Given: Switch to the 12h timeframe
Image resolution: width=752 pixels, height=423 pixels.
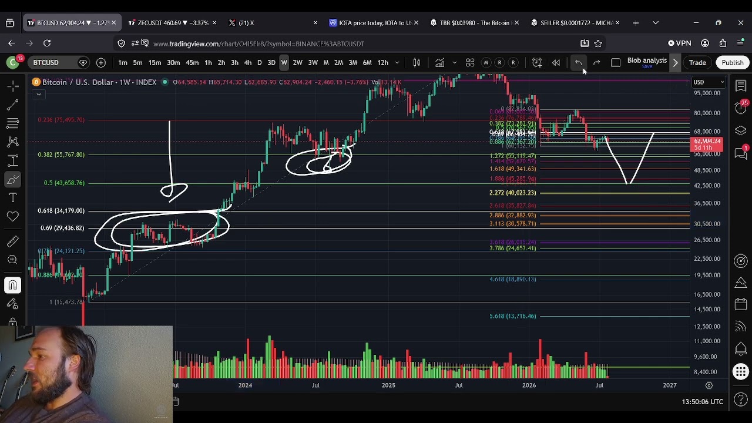Looking at the screenshot, I should (382, 63).
